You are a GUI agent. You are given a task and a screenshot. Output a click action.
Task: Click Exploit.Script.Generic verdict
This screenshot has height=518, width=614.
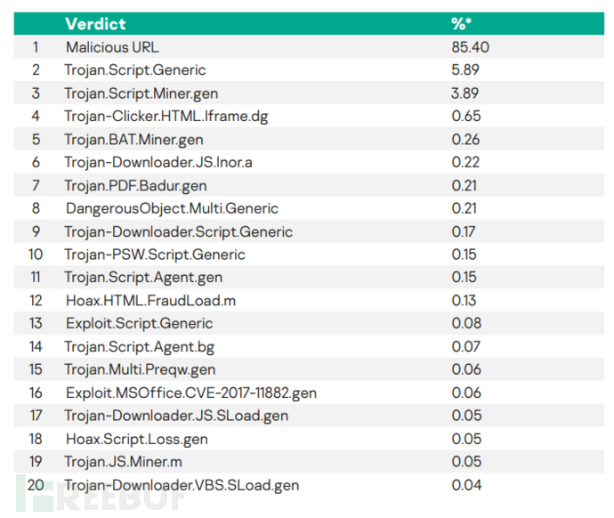pyautogui.click(x=139, y=323)
